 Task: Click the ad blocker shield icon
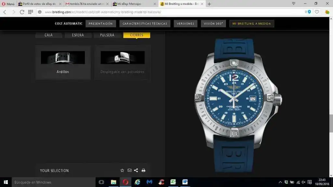pos(309,12)
